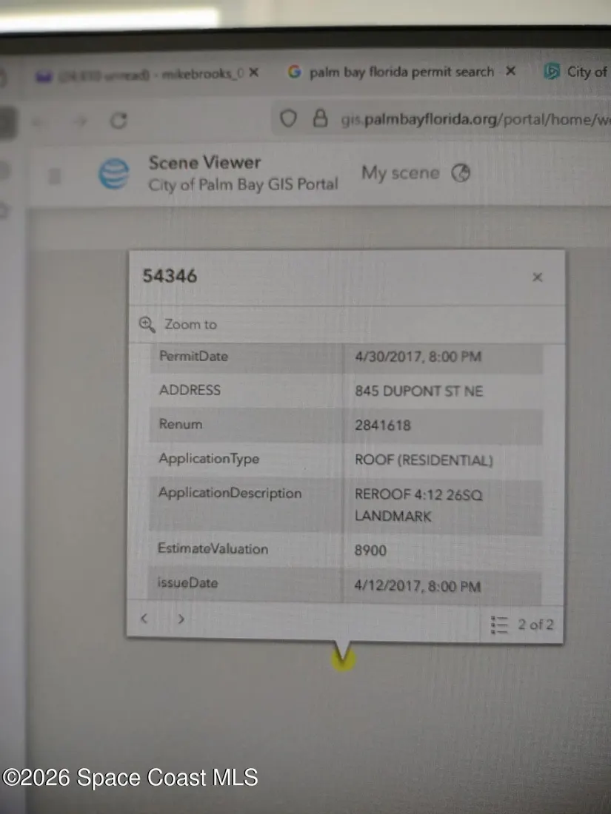Reload the page with the refresh icon
Image resolution: width=611 pixels, height=814 pixels.
(118, 121)
